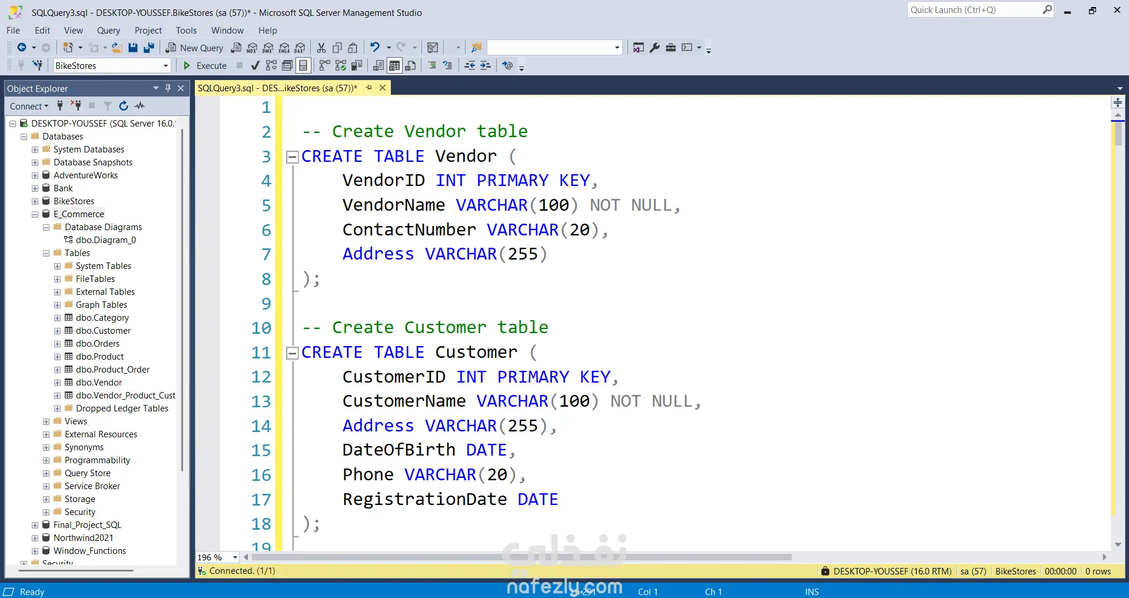
Task: Click the Copy icon in toolbar
Action: coord(337,48)
